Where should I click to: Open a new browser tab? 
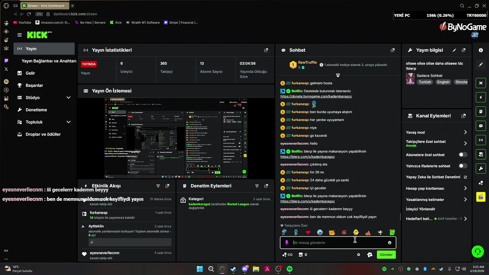(x=72, y=6)
